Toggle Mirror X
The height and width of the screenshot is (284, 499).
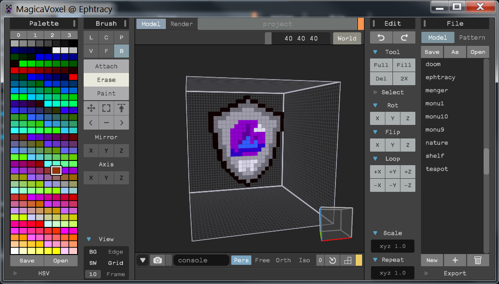pos(91,151)
